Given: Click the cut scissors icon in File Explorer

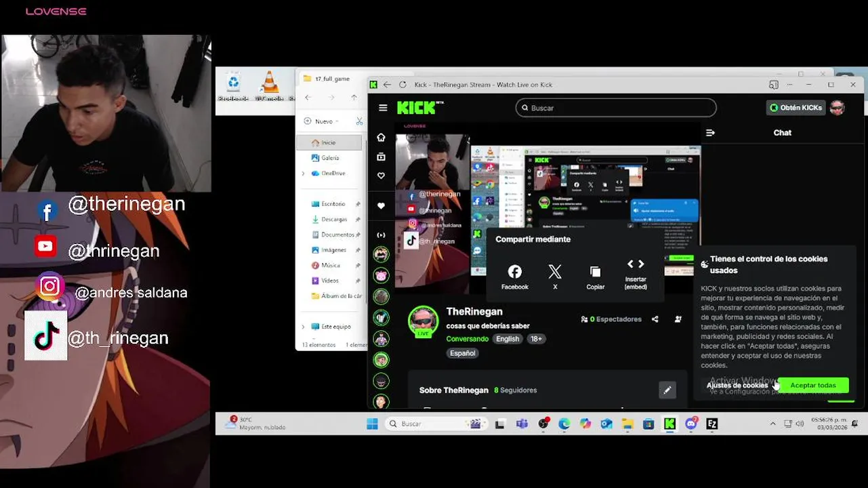Looking at the screenshot, I should (360, 121).
